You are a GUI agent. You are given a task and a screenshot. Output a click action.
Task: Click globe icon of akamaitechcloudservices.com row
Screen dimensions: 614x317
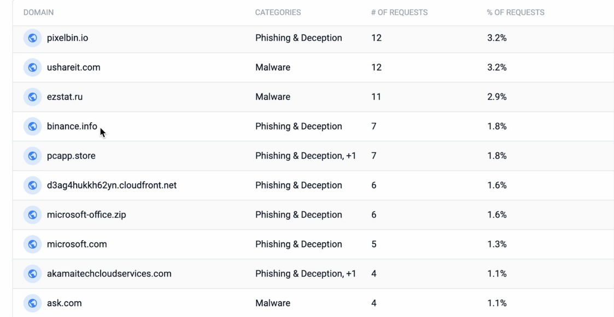pos(32,273)
